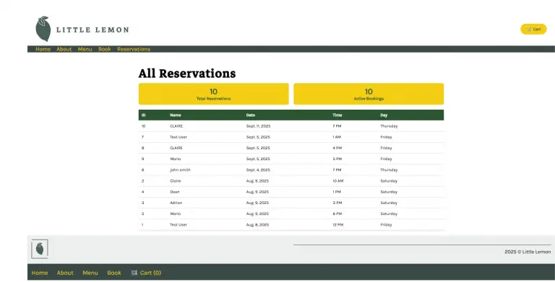Open Menu in the top navigation

[x=85, y=49]
